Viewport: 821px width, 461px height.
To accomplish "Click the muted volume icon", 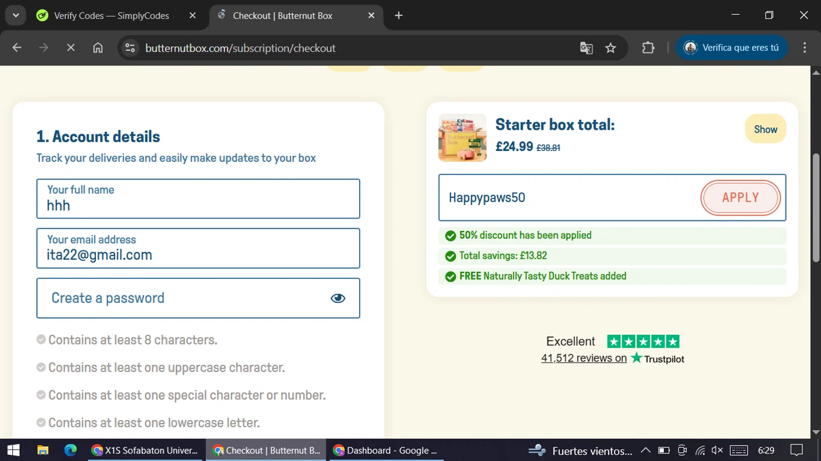I will (x=717, y=450).
